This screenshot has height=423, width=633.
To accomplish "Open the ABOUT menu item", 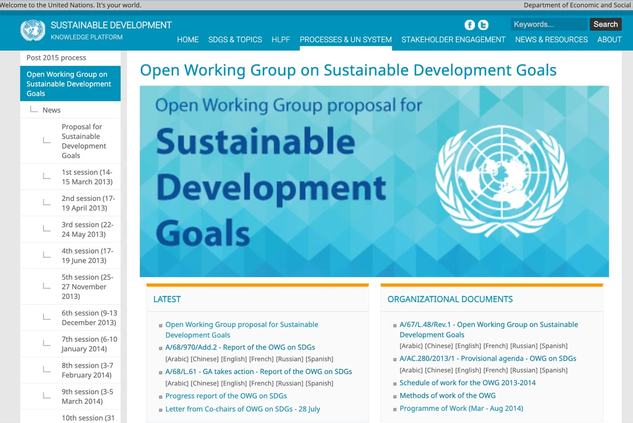I will click(609, 40).
